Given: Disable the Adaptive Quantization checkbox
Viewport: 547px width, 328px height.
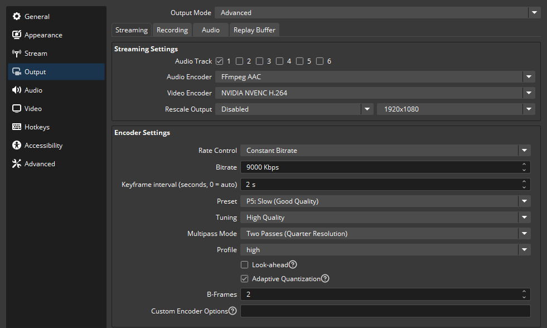Looking at the screenshot, I should coord(244,279).
